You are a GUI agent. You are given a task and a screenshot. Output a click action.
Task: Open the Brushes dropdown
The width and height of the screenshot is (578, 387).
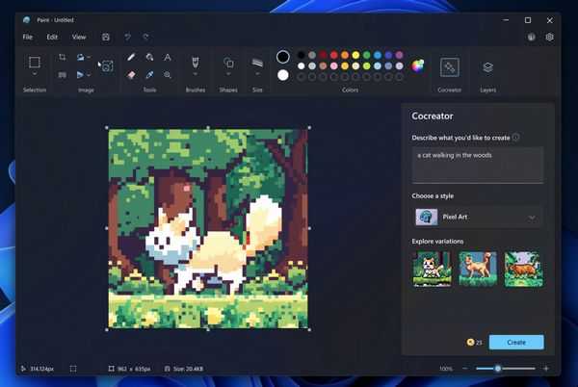(196, 65)
